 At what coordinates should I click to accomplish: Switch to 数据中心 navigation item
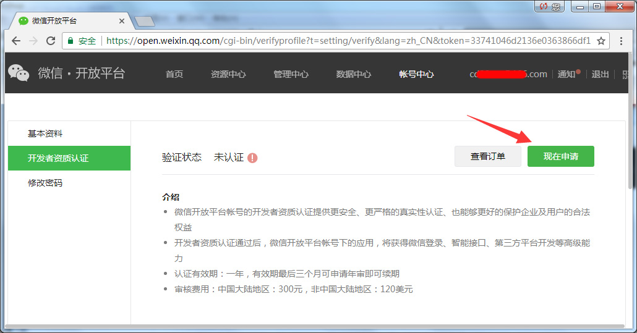click(x=354, y=74)
